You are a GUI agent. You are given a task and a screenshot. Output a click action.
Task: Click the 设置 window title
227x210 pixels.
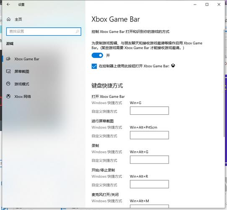click(x=21, y=5)
